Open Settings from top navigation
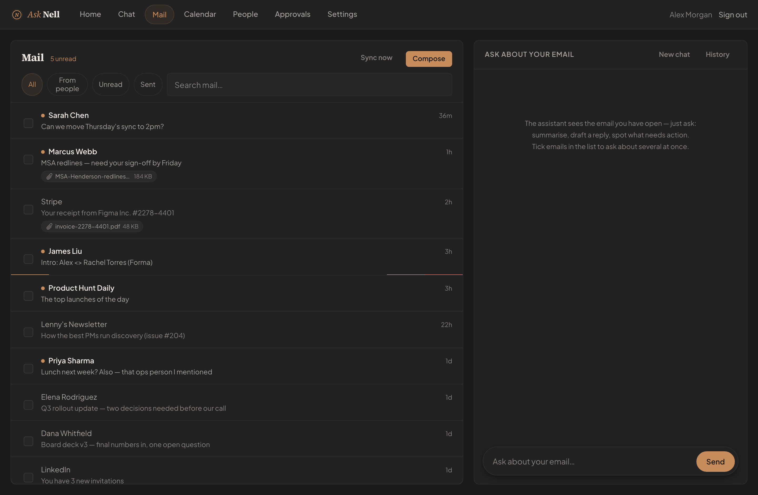Image resolution: width=758 pixels, height=495 pixels. pyautogui.click(x=342, y=14)
